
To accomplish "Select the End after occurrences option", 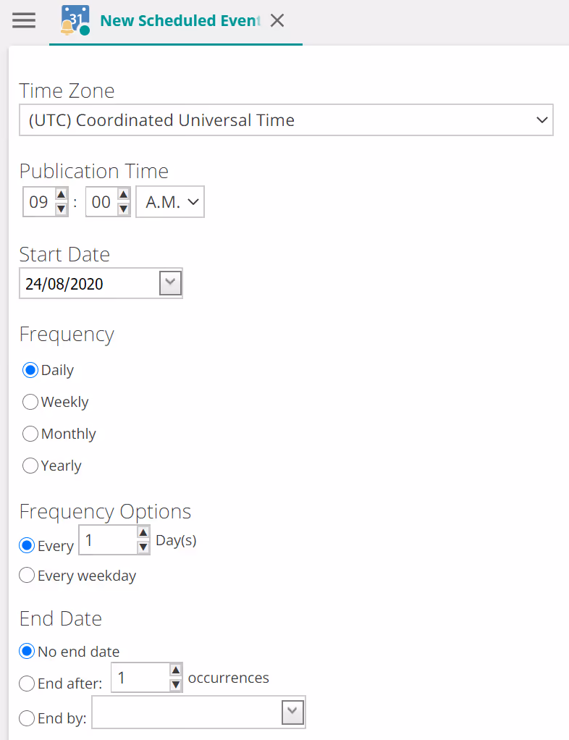I will [27, 683].
